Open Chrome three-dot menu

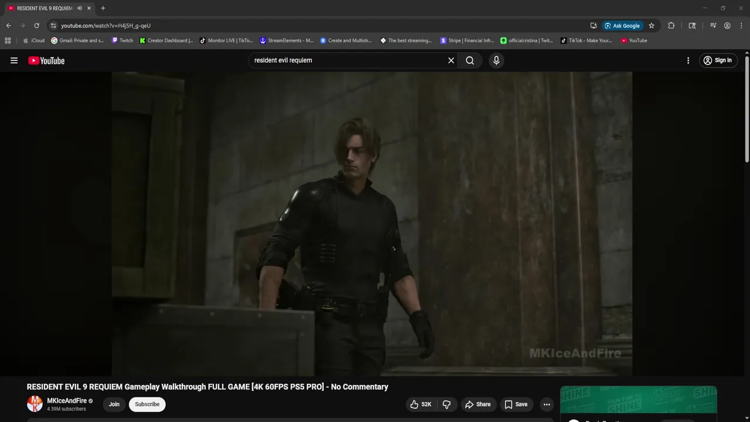741,26
